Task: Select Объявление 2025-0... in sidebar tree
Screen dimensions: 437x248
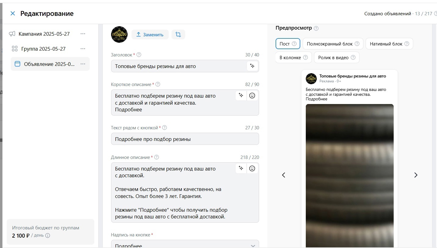Action: coord(50,64)
